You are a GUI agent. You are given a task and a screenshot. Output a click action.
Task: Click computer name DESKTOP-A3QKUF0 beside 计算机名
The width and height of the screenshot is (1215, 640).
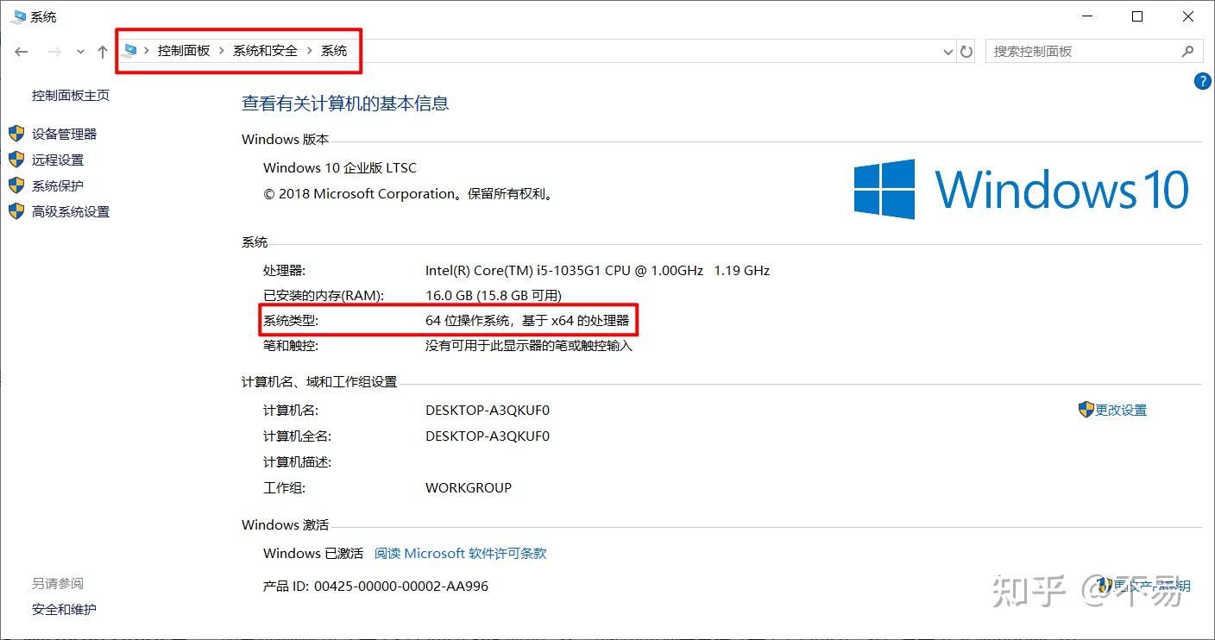point(488,411)
